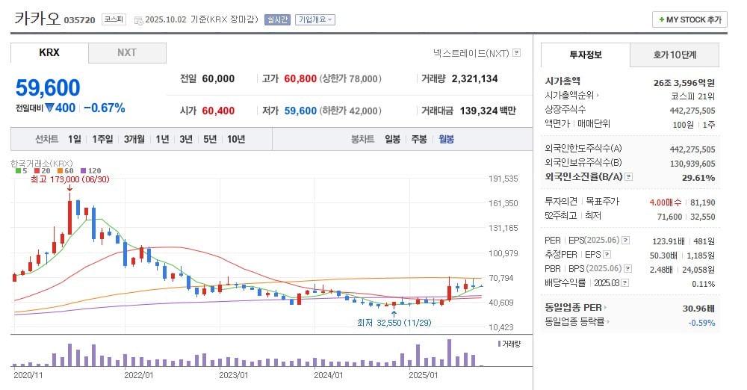Image resolution: width=747 pixels, height=390 pixels.
Task: Click the 고가 value 60,800
Action: [x=300, y=78]
